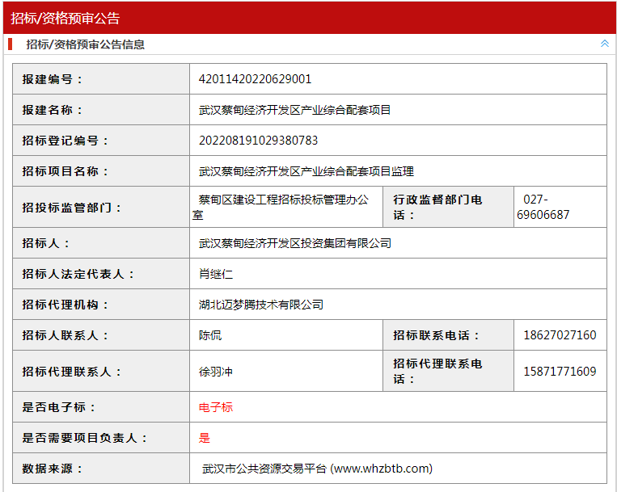Click the 行政监督部门电话 label cell

point(448,207)
